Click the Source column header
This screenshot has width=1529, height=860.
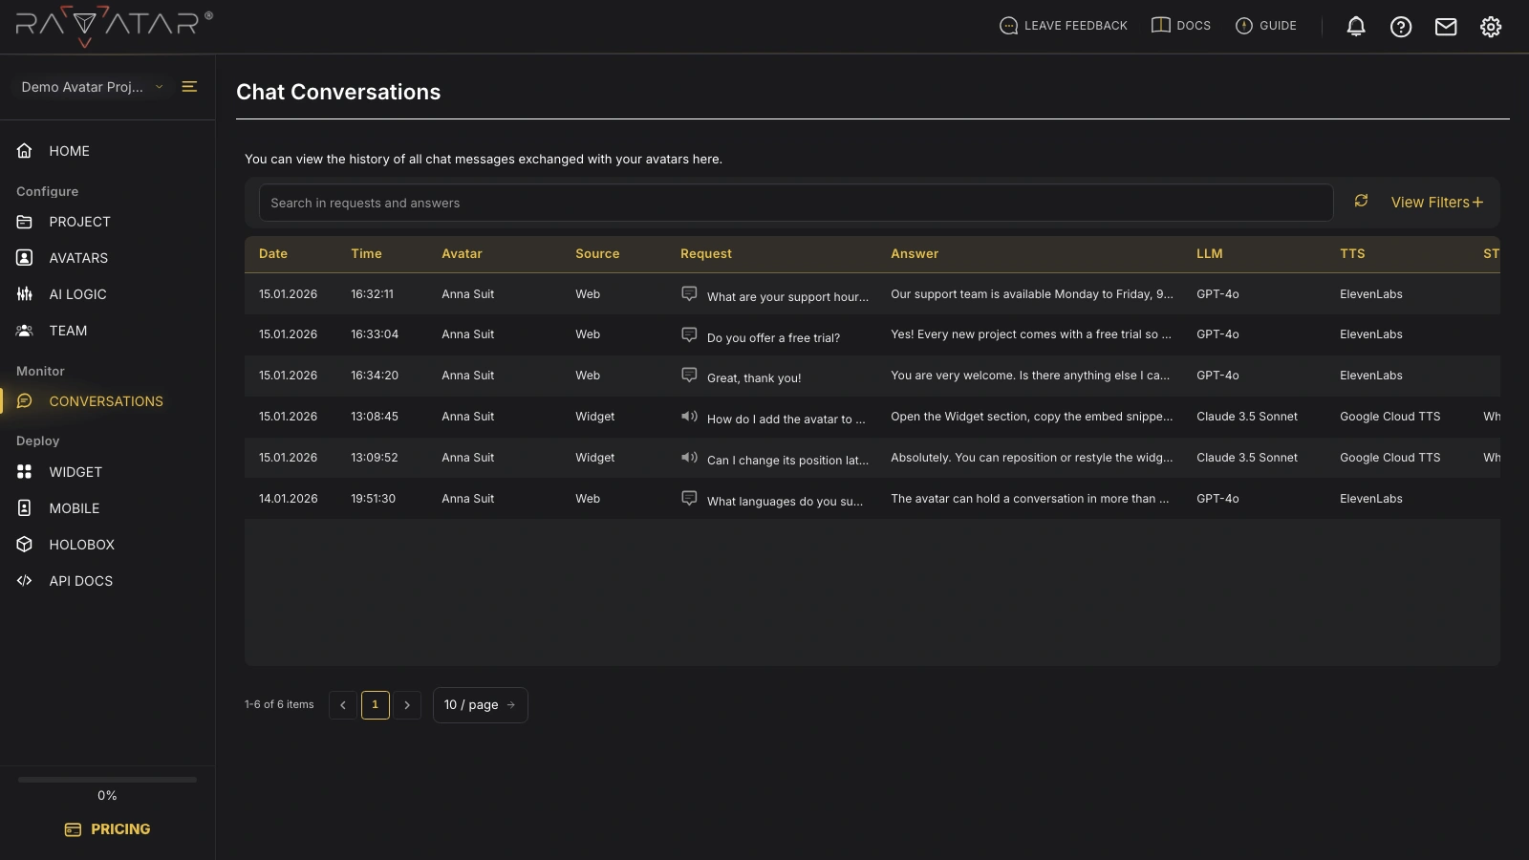coord(597,253)
